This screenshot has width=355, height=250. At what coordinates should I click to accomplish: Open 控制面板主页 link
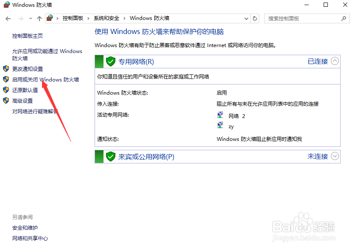click(x=28, y=36)
